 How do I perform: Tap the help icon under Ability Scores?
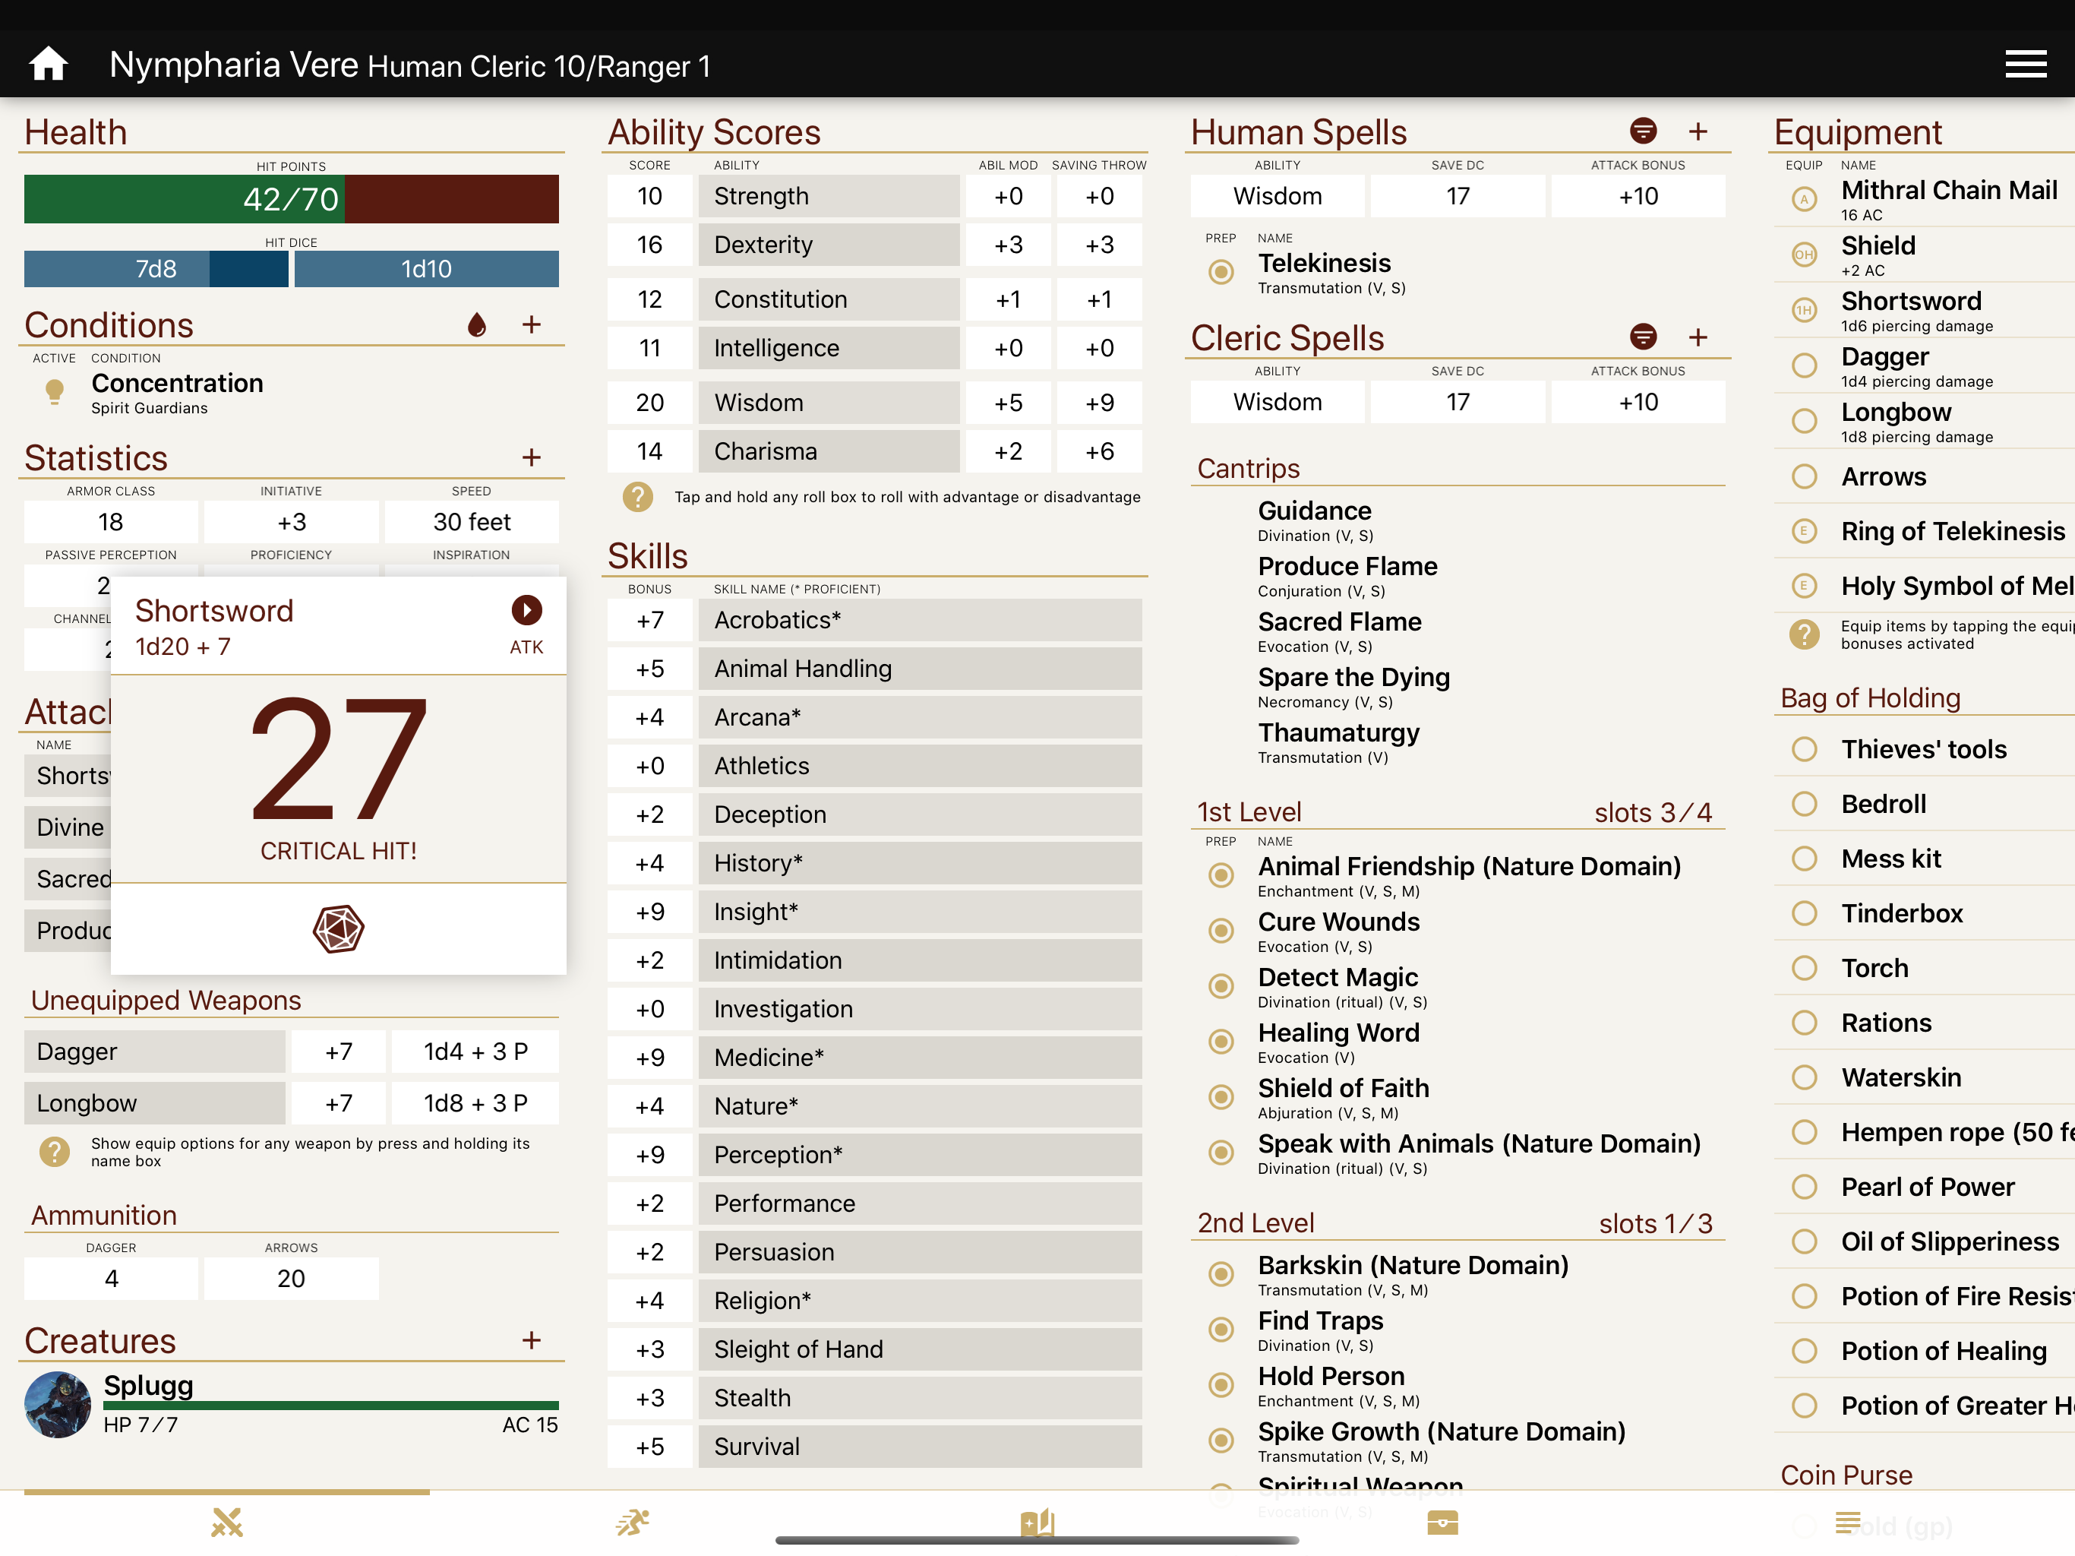click(637, 498)
